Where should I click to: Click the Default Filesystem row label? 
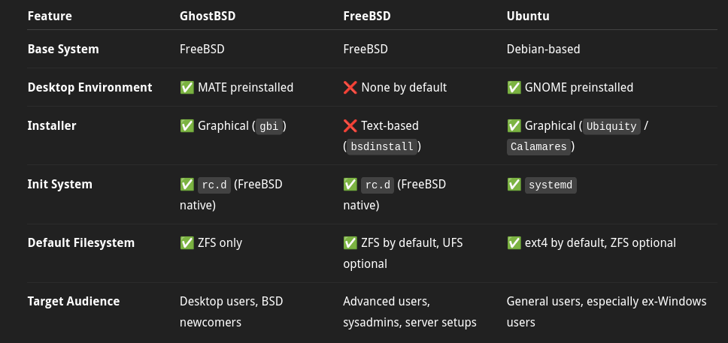pos(81,243)
